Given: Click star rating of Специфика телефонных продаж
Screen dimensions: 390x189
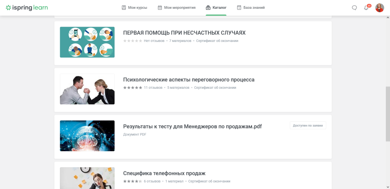Looking at the screenshot, I should (x=133, y=181).
